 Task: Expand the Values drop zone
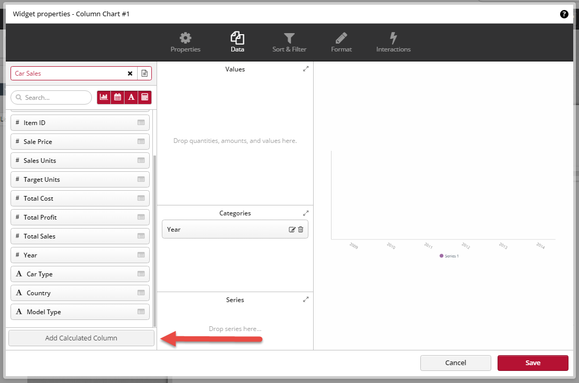pyautogui.click(x=306, y=69)
